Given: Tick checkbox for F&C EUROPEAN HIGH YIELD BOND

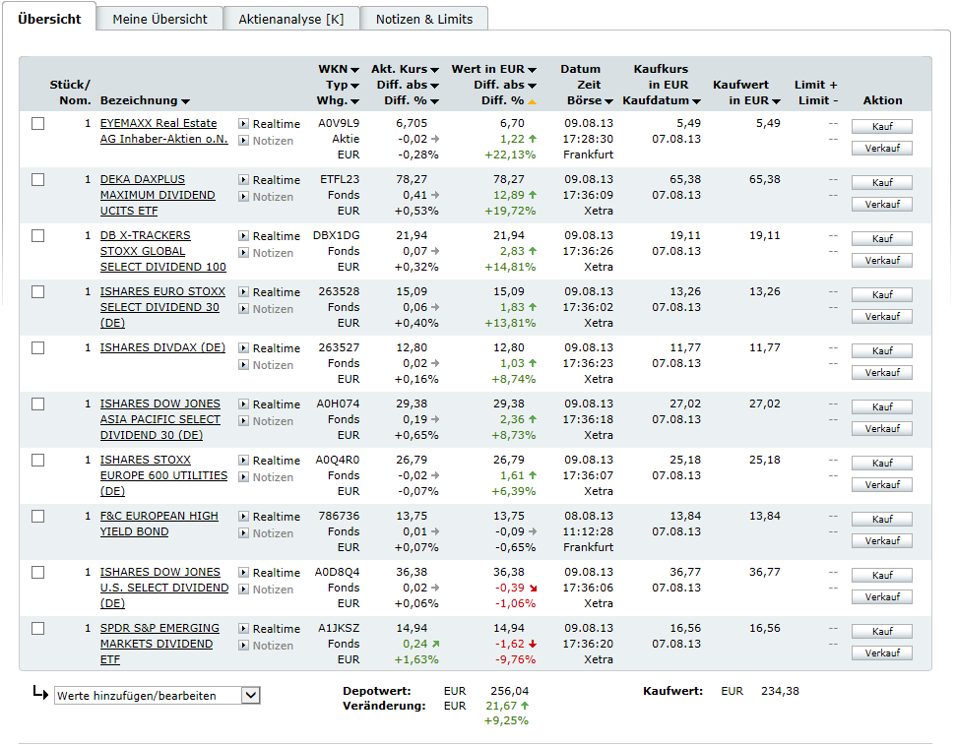Looking at the screenshot, I should [37, 517].
